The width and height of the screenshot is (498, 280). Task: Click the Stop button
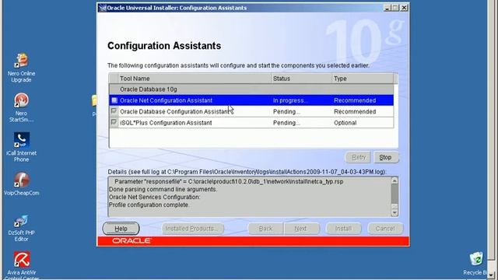(386, 157)
